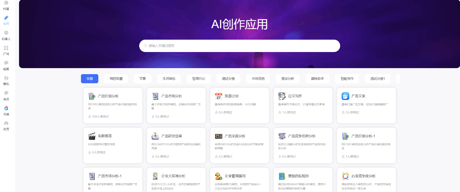Viewport: 460px width, 192px height.
Task: Open the 会员 membership sidebar icon
Action: click(6, 93)
